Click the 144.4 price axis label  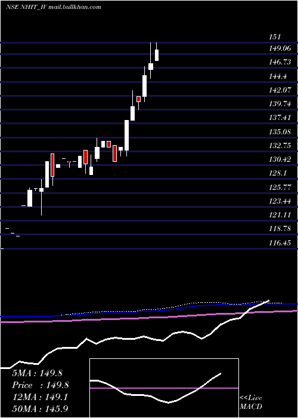tap(278, 76)
